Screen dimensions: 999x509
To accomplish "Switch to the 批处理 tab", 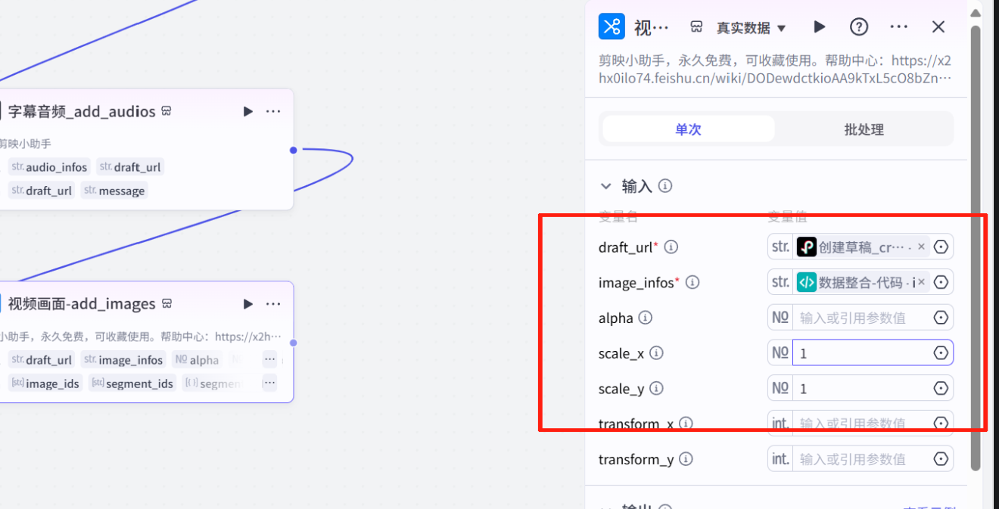I will click(864, 129).
